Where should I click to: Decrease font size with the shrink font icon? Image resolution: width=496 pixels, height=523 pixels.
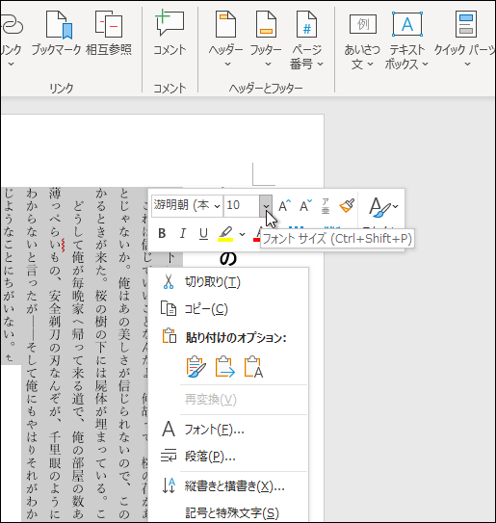click(305, 206)
